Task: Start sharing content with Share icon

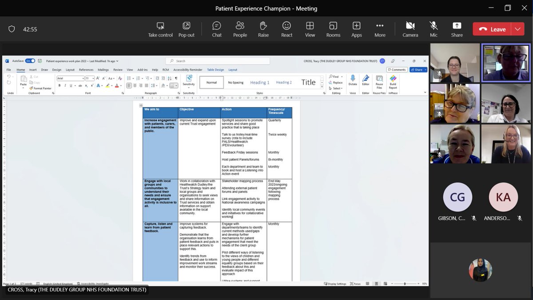Action: coord(457,29)
